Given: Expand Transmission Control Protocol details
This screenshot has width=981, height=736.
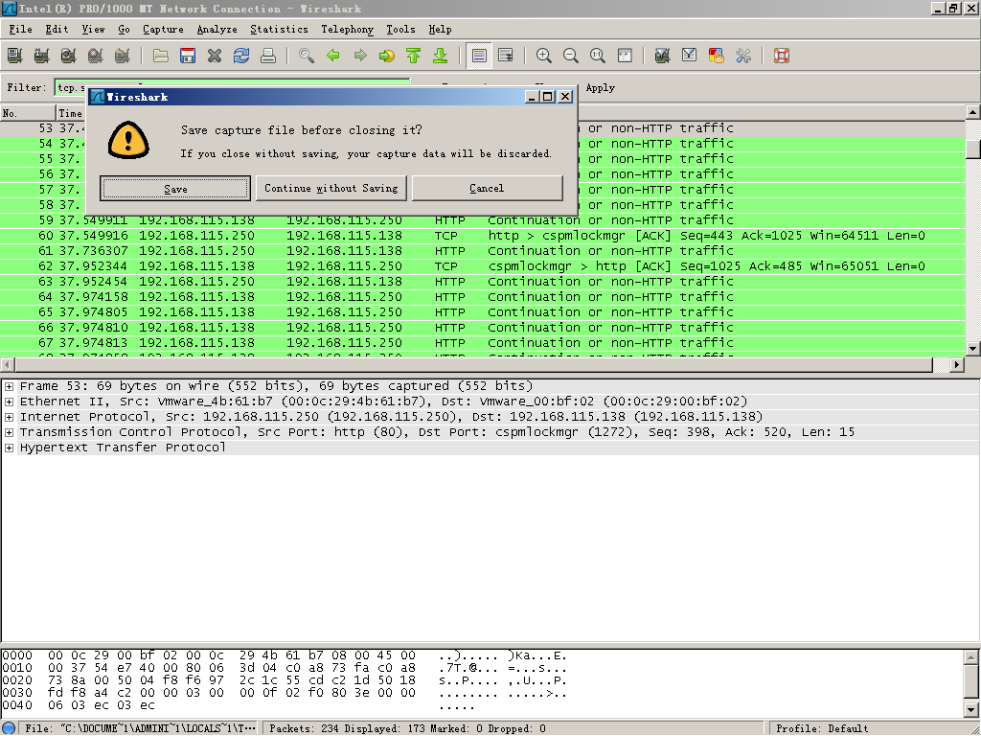Looking at the screenshot, I should pos(9,432).
